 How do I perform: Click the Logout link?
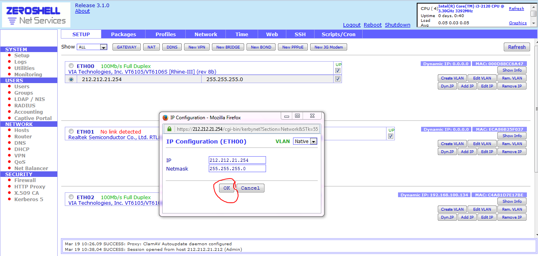tap(352, 25)
